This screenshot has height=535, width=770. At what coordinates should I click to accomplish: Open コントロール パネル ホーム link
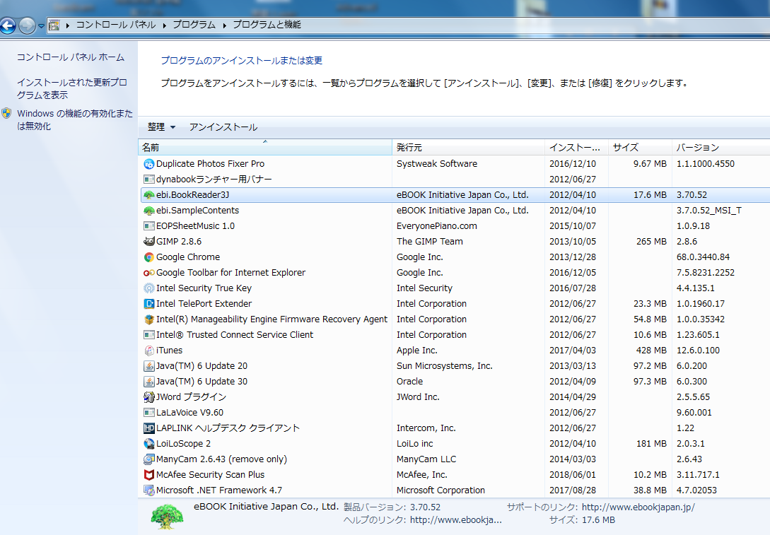(70, 57)
